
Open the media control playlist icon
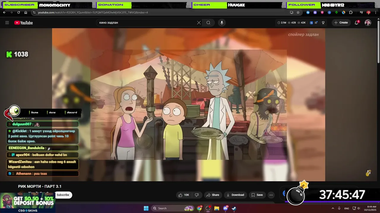tap(361, 12)
